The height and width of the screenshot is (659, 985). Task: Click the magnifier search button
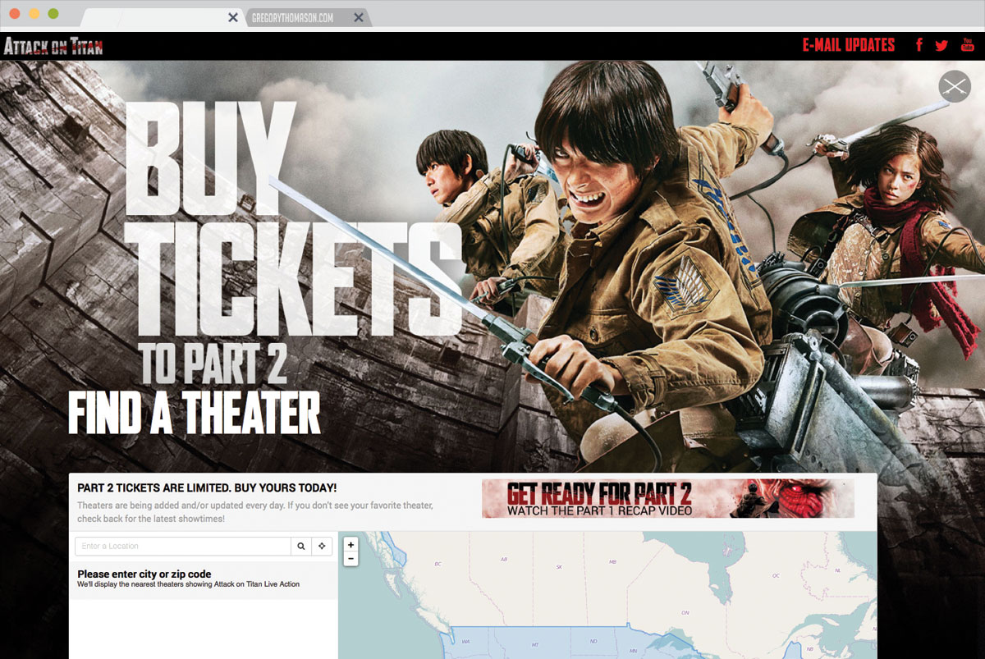[301, 546]
